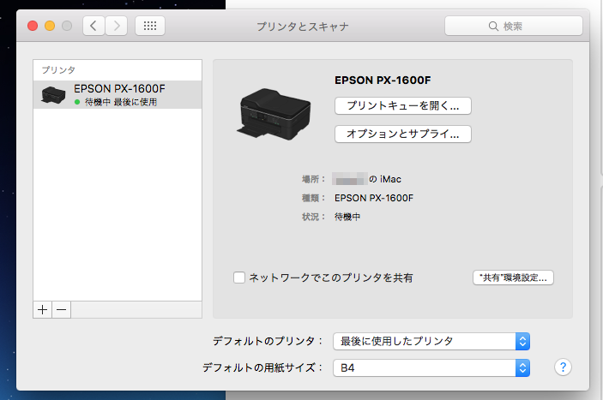The image size is (603, 400).
Task: Add a printer with the plus button
Action: (x=43, y=309)
